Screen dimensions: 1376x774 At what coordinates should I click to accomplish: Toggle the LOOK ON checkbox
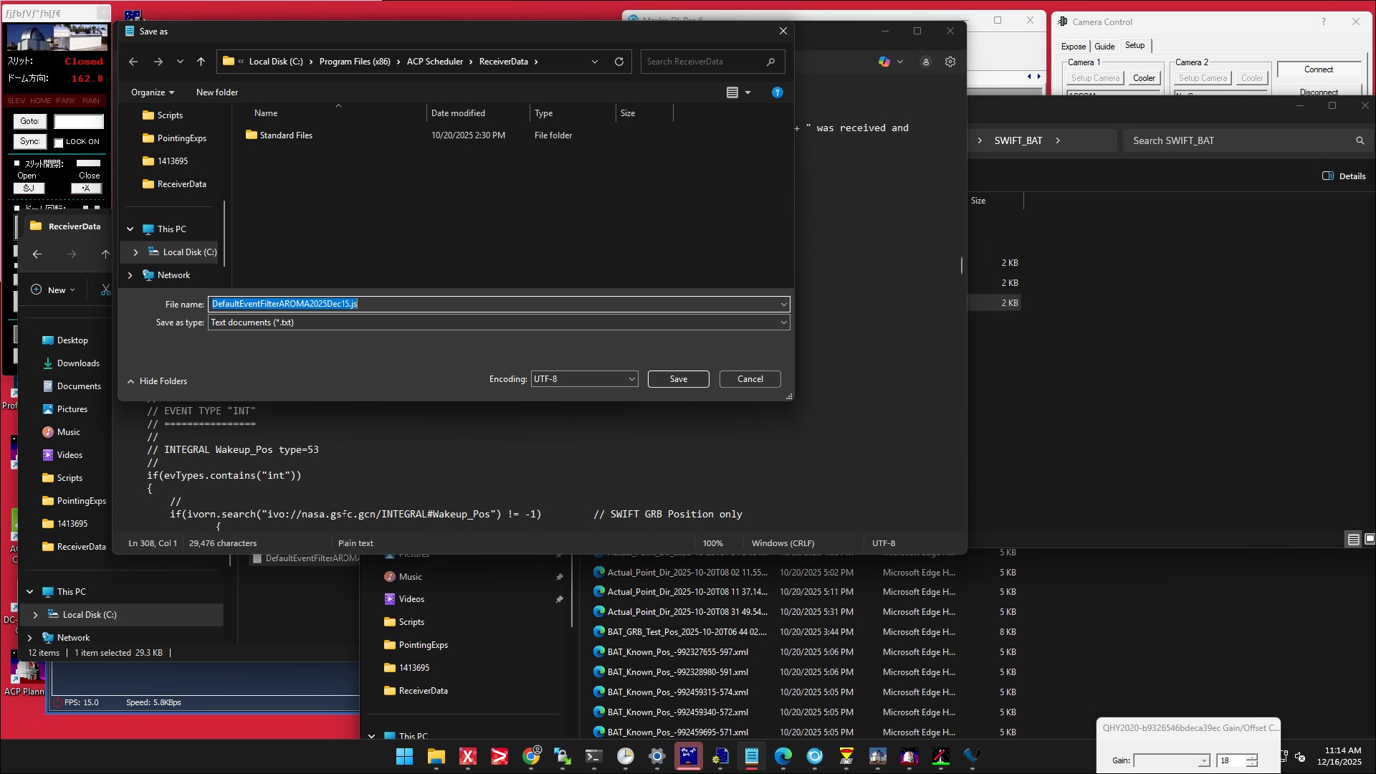[59, 142]
